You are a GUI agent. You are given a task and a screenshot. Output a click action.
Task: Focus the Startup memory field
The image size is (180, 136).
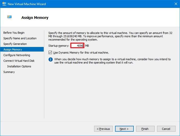point(77,45)
